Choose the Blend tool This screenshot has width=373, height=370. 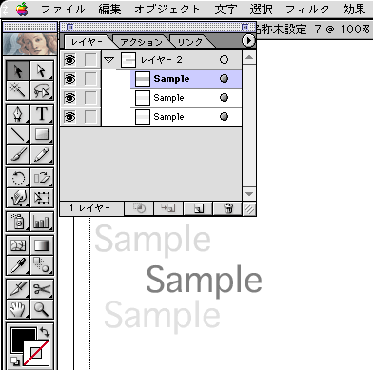pos(42,265)
